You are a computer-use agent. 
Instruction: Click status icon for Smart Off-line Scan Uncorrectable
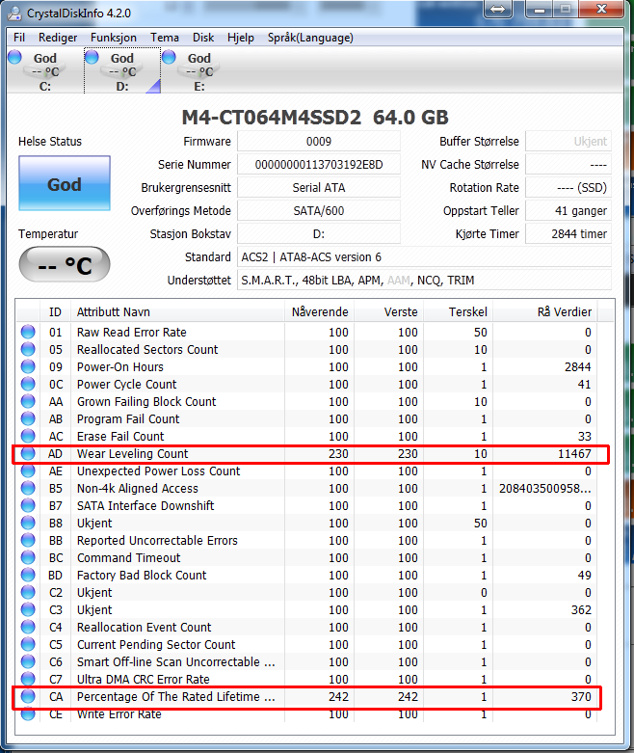coord(28,660)
